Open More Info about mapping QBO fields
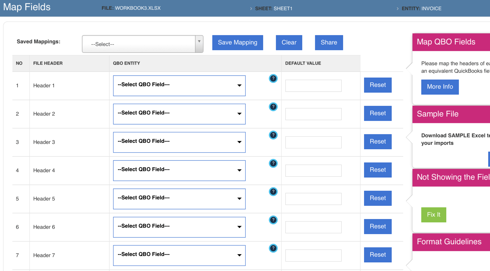490x271 pixels. tap(440, 87)
